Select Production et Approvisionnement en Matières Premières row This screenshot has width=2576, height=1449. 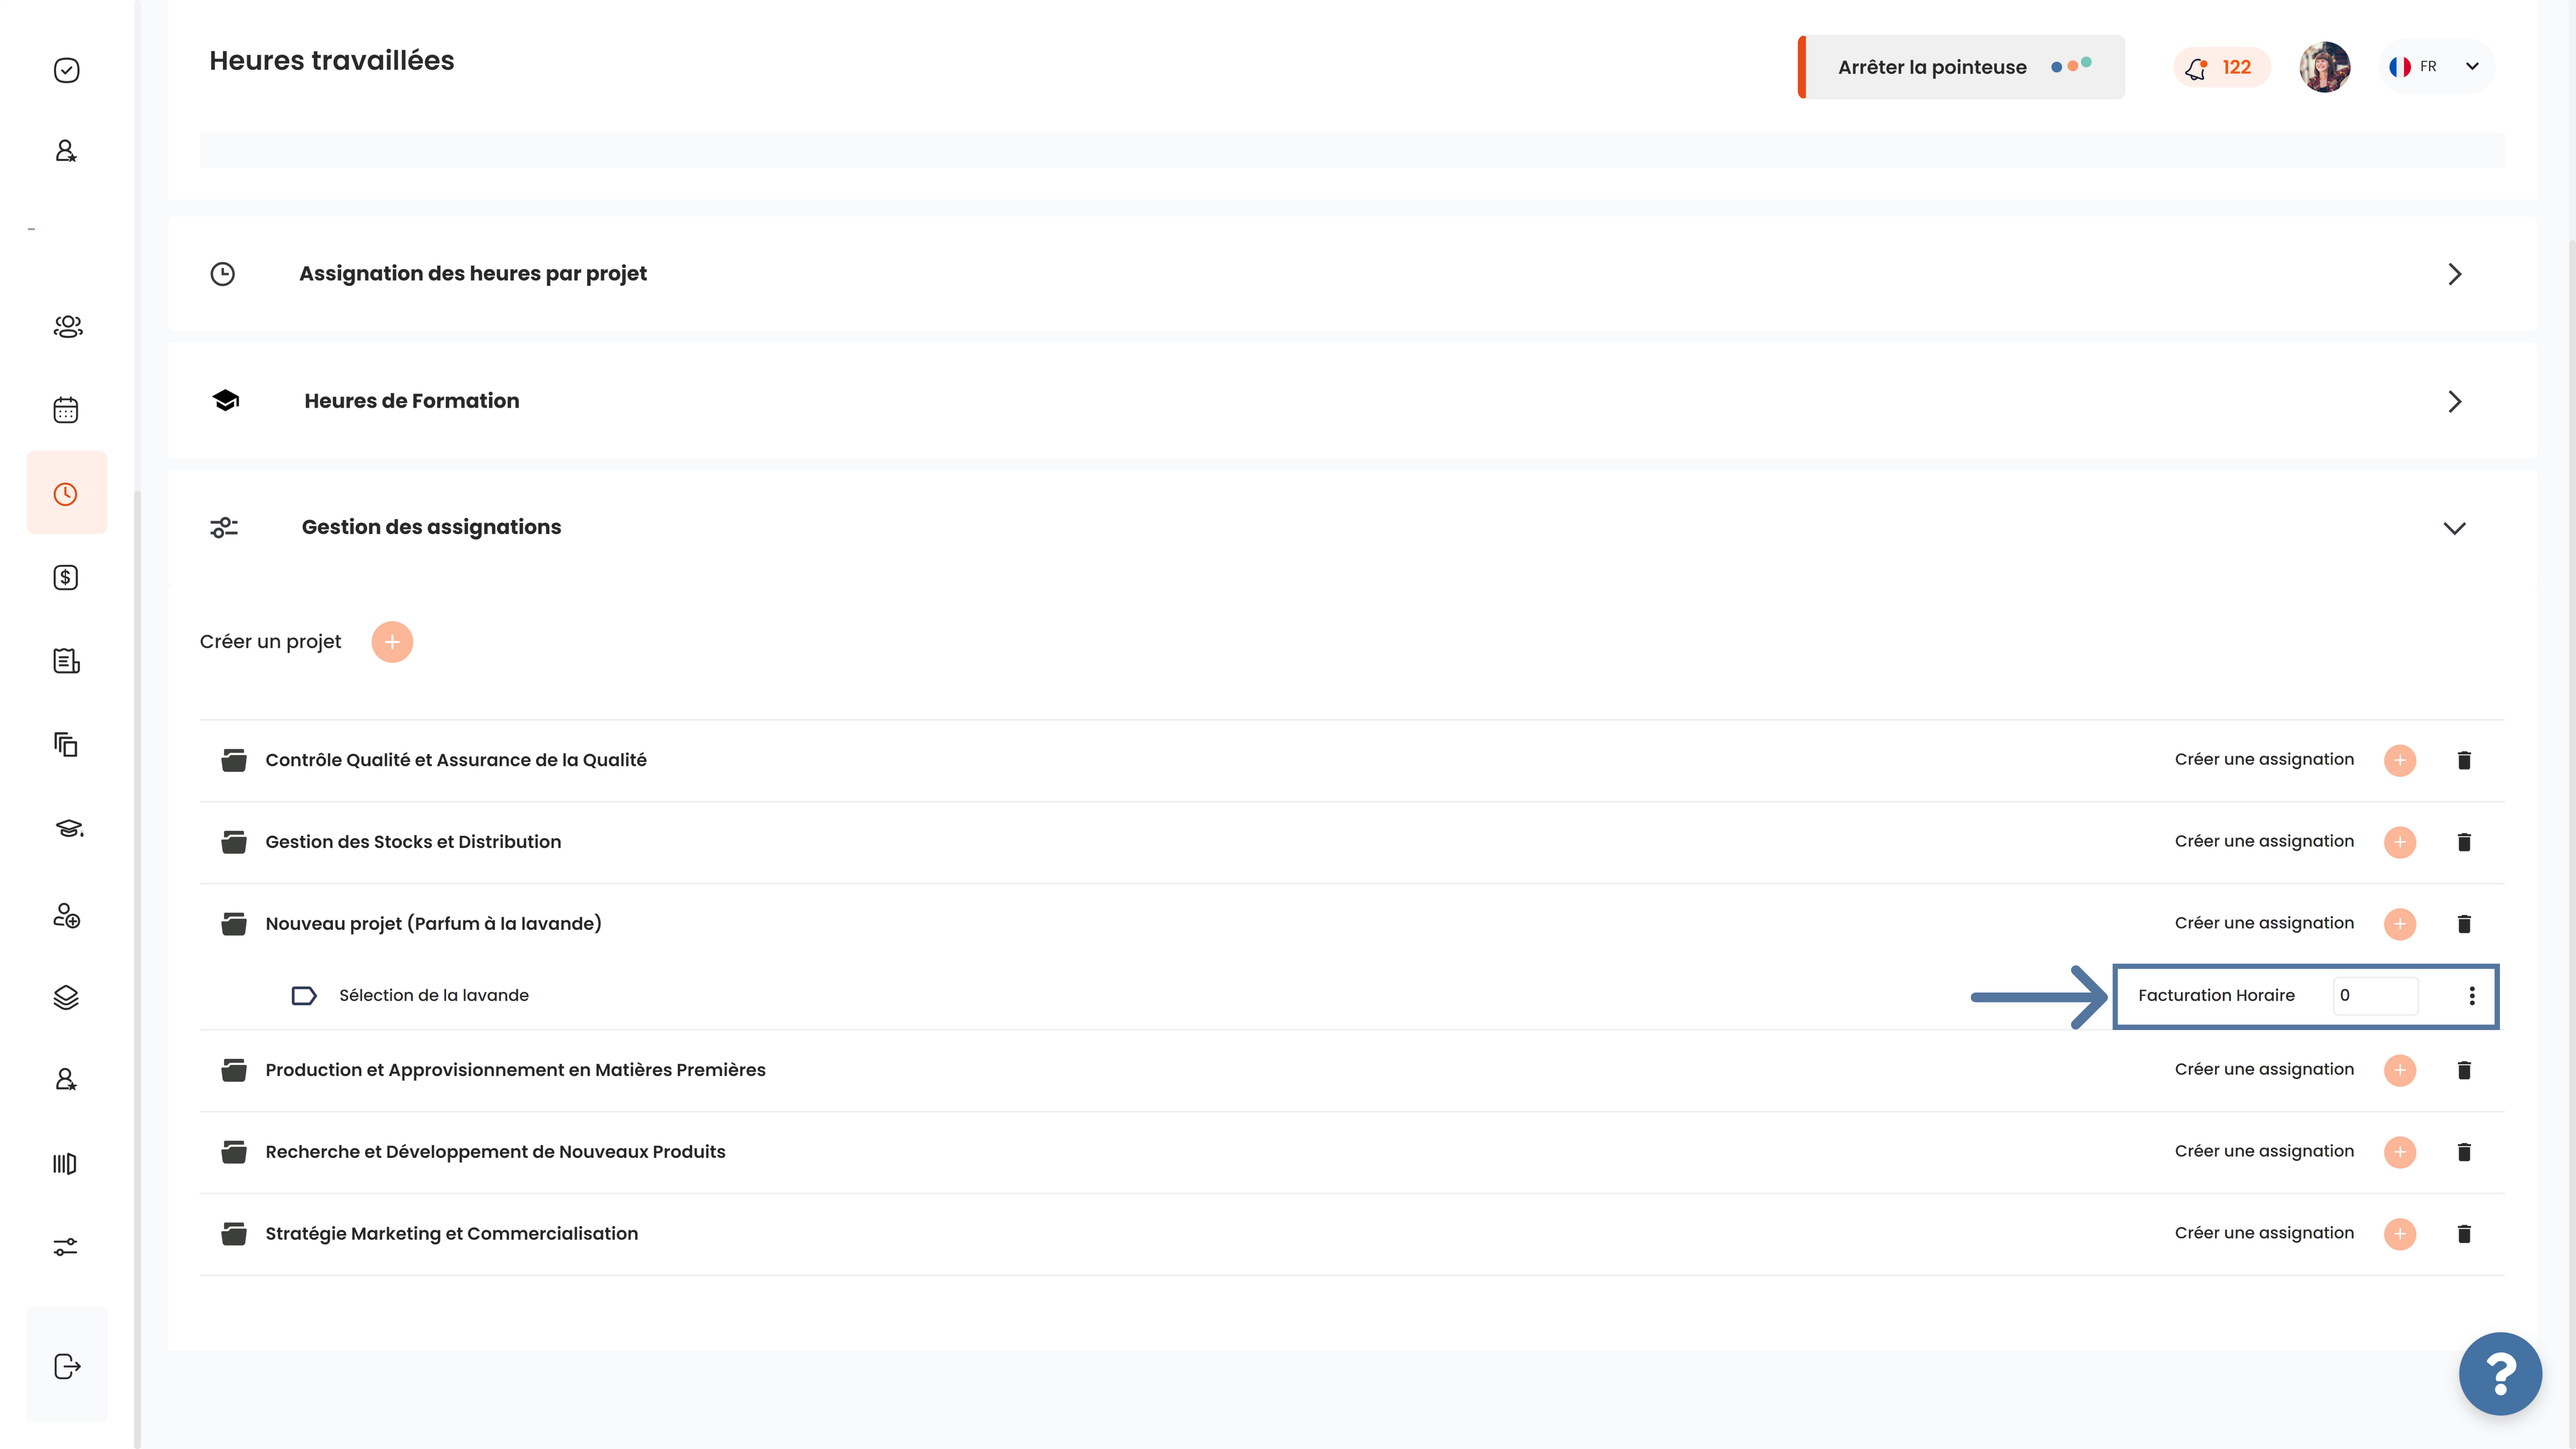[1352, 1070]
